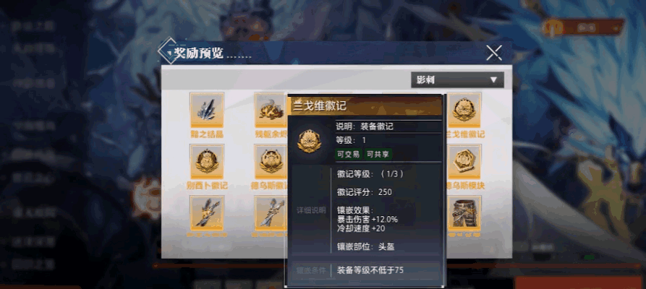
Task: Select the 详细说明 section label
Action: [311, 210]
